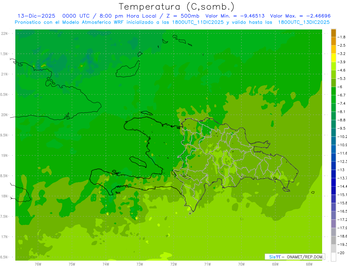
Task: Click the "6.5N" latitude label
Action: click(x=4, y=257)
